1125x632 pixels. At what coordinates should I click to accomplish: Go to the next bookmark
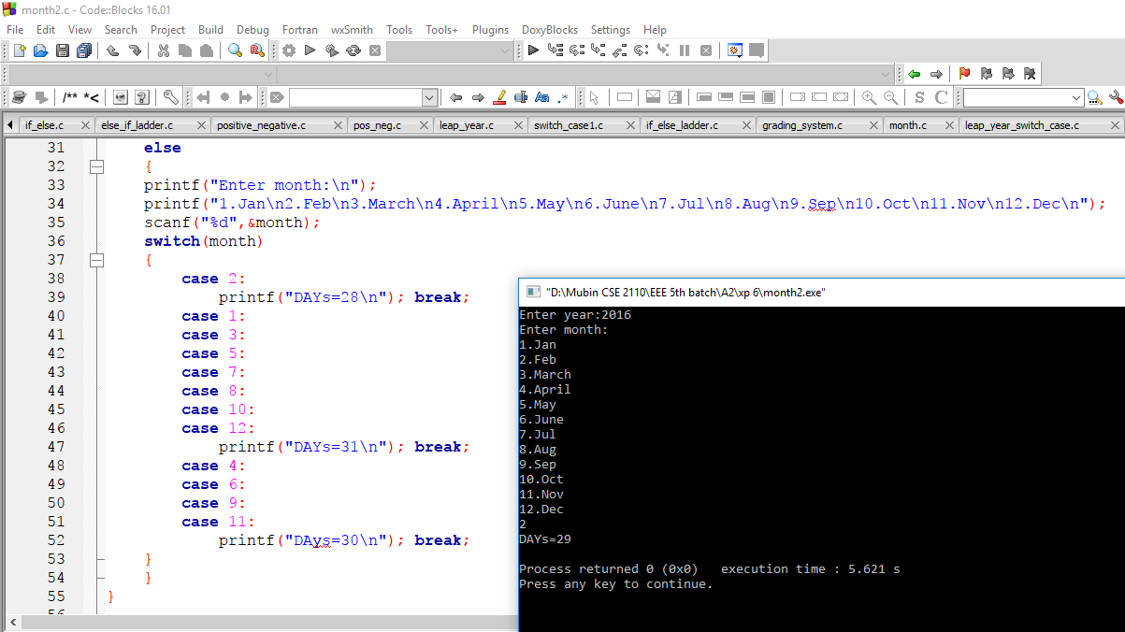click(x=1010, y=74)
